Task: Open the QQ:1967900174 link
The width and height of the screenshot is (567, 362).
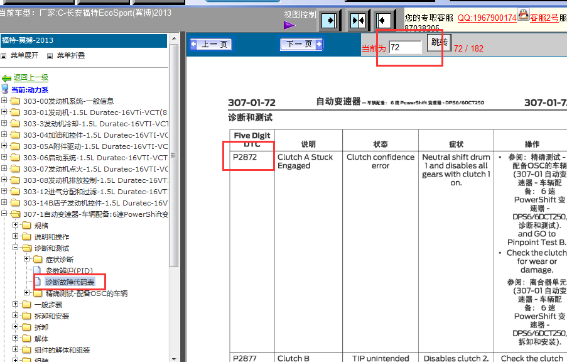Action: coord(487,18)
